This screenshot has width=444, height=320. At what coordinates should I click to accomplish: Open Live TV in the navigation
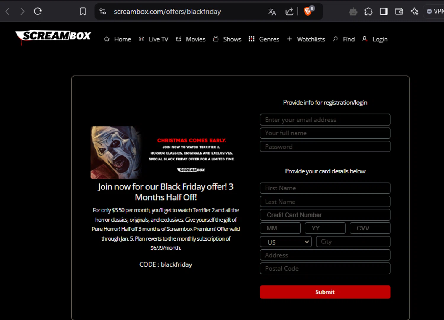tap(153, 39)
